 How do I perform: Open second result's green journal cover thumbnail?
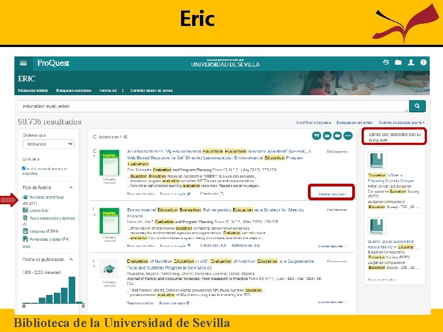click(x=109, y=221)
